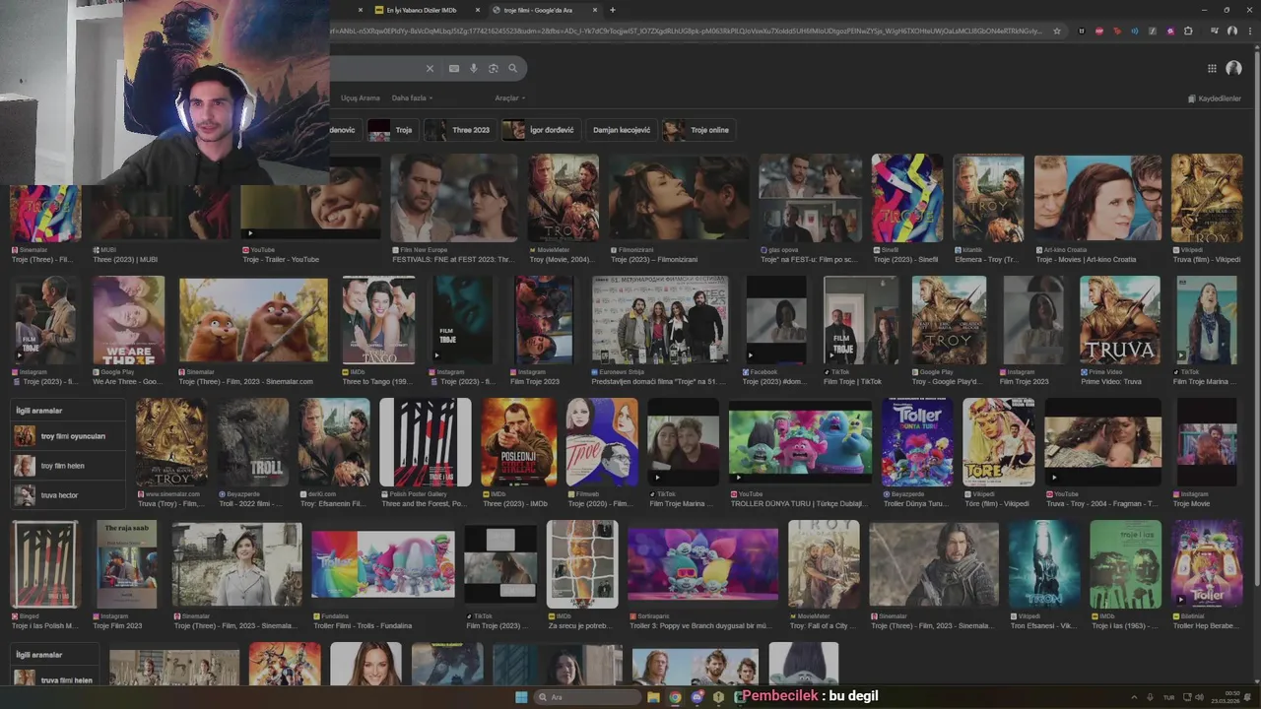The width and height of the screenshot is (1261, 709).
Task: Select the 'Troje online' filter chip
Action: click(698, 130)
